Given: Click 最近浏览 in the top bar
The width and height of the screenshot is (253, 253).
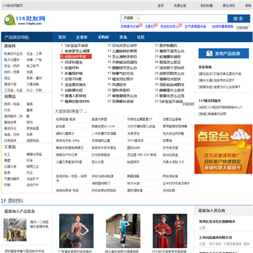Looking at the screenshot, I should click(x=228, y=6).
